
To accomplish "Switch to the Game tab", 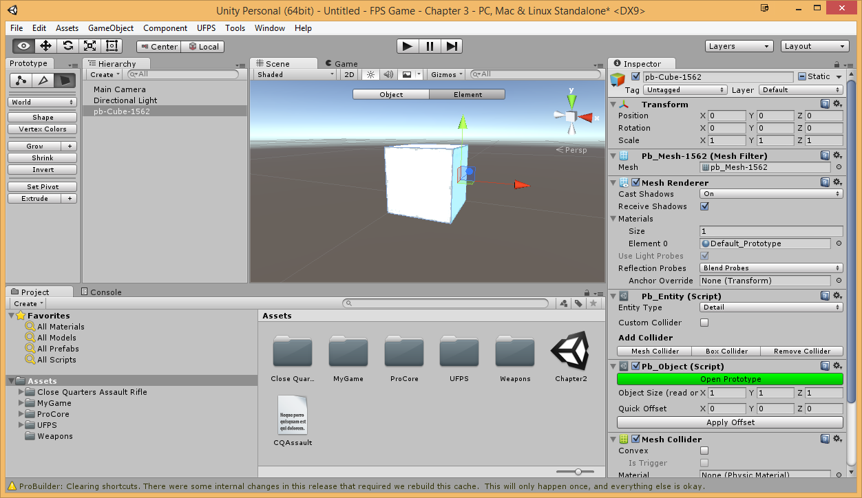I will (341, 63).
